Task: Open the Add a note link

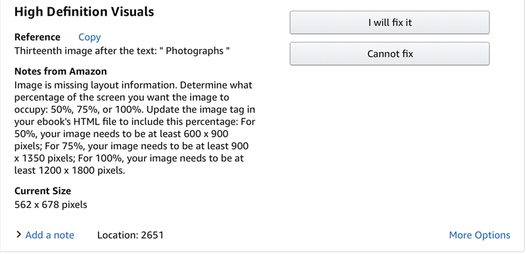Action: (50, 235)
